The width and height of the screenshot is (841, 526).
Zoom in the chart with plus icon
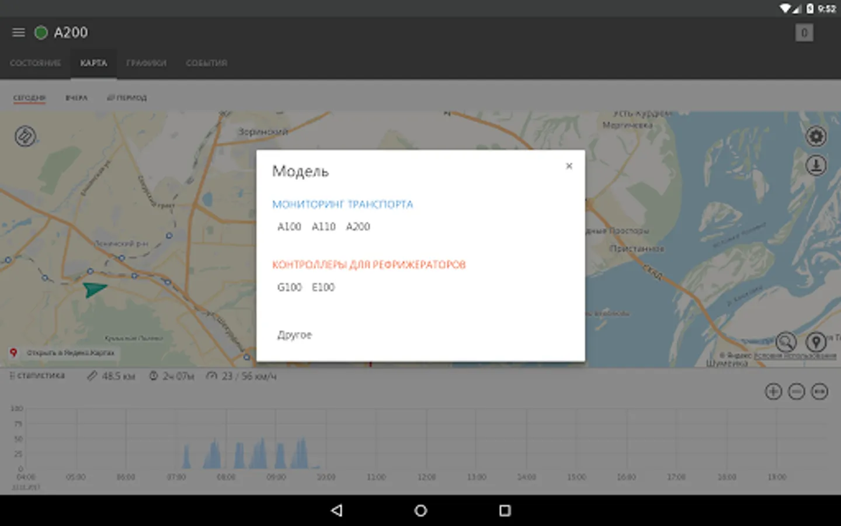(x=773, y=392)
